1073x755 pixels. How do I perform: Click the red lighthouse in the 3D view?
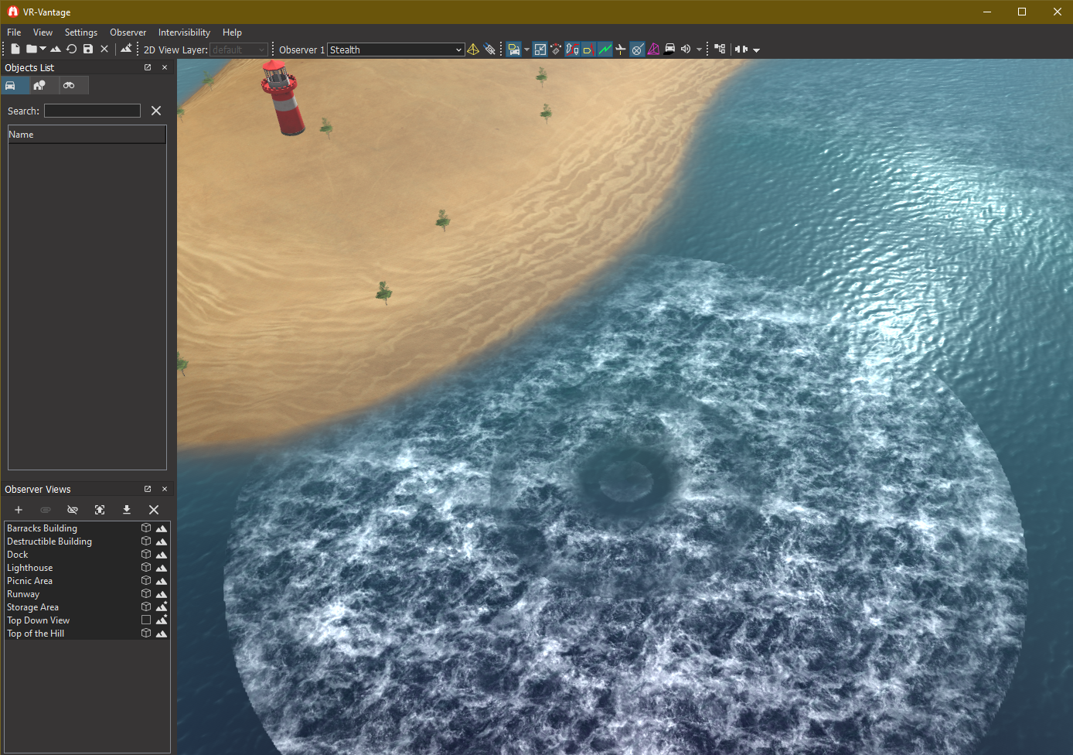pos(282,97)
